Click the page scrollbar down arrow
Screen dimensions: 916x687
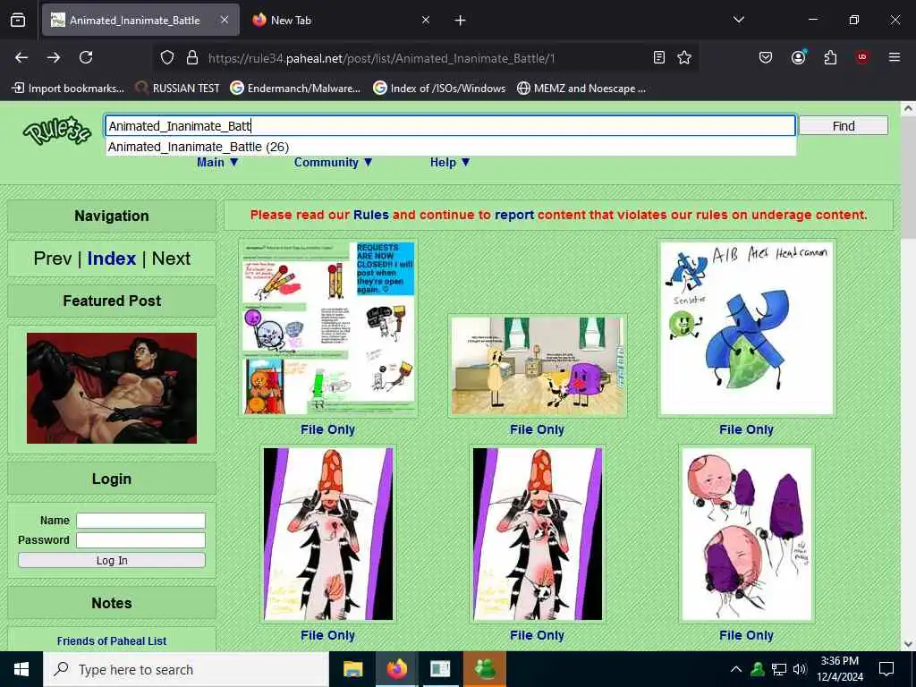click(x=908, y=644)
